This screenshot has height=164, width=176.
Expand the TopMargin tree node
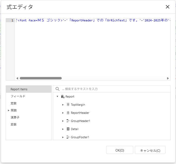coord(63,105)
